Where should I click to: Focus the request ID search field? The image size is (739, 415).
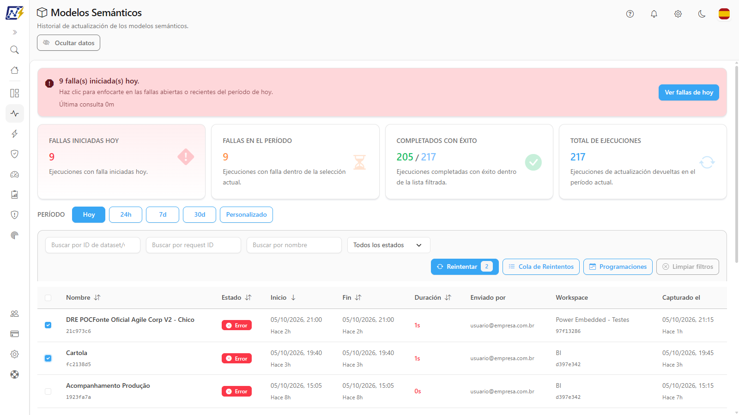tap(194, 245)
